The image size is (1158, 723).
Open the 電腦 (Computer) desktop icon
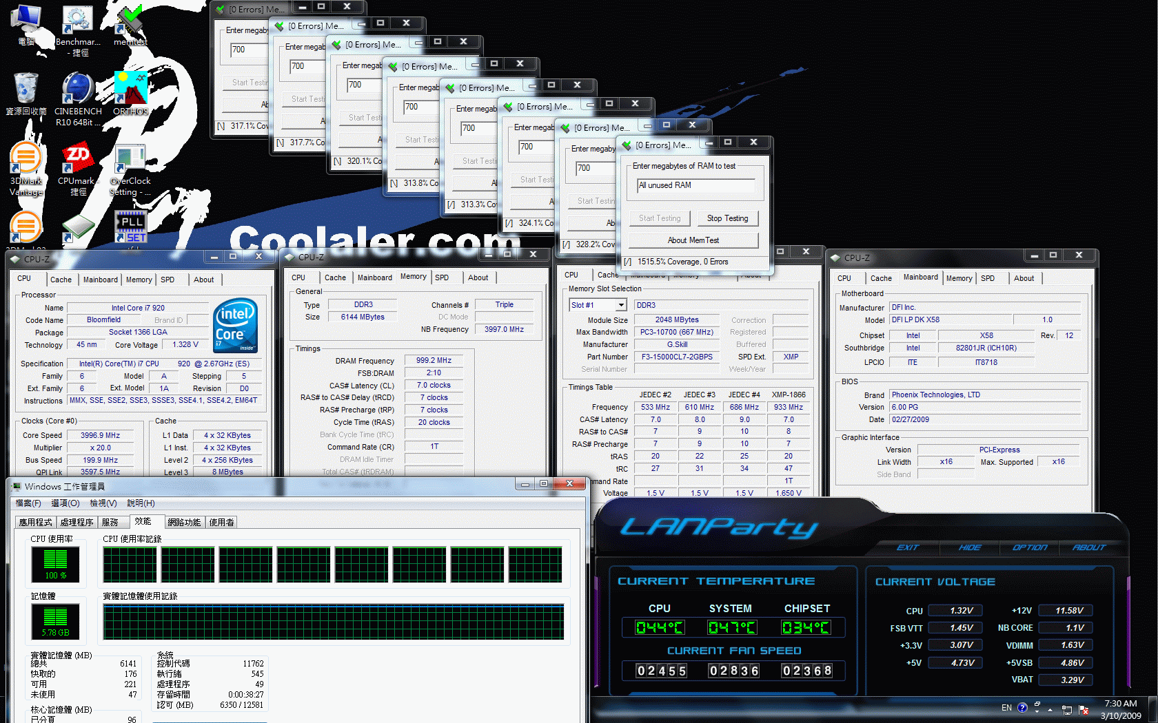pyautogui.click(x=26, y=24)
